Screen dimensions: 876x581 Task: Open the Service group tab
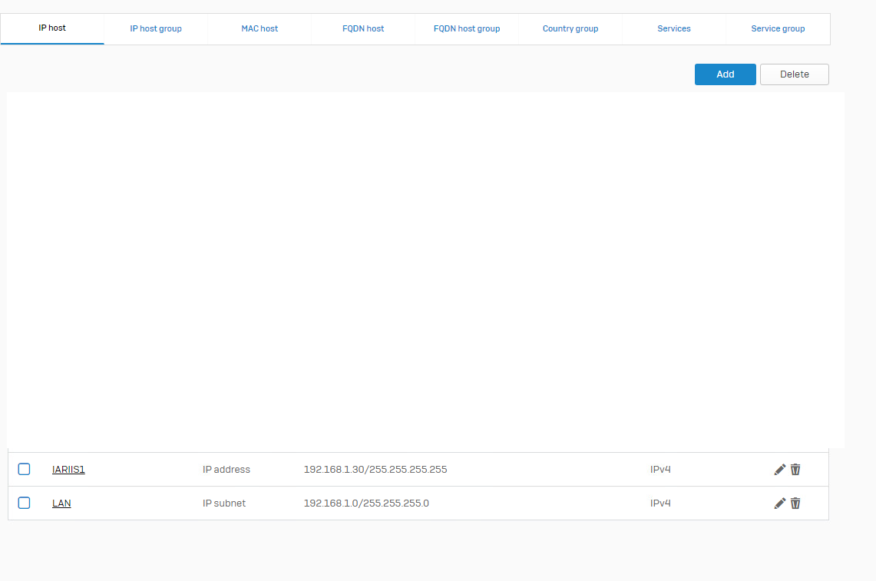pos(778,28)
